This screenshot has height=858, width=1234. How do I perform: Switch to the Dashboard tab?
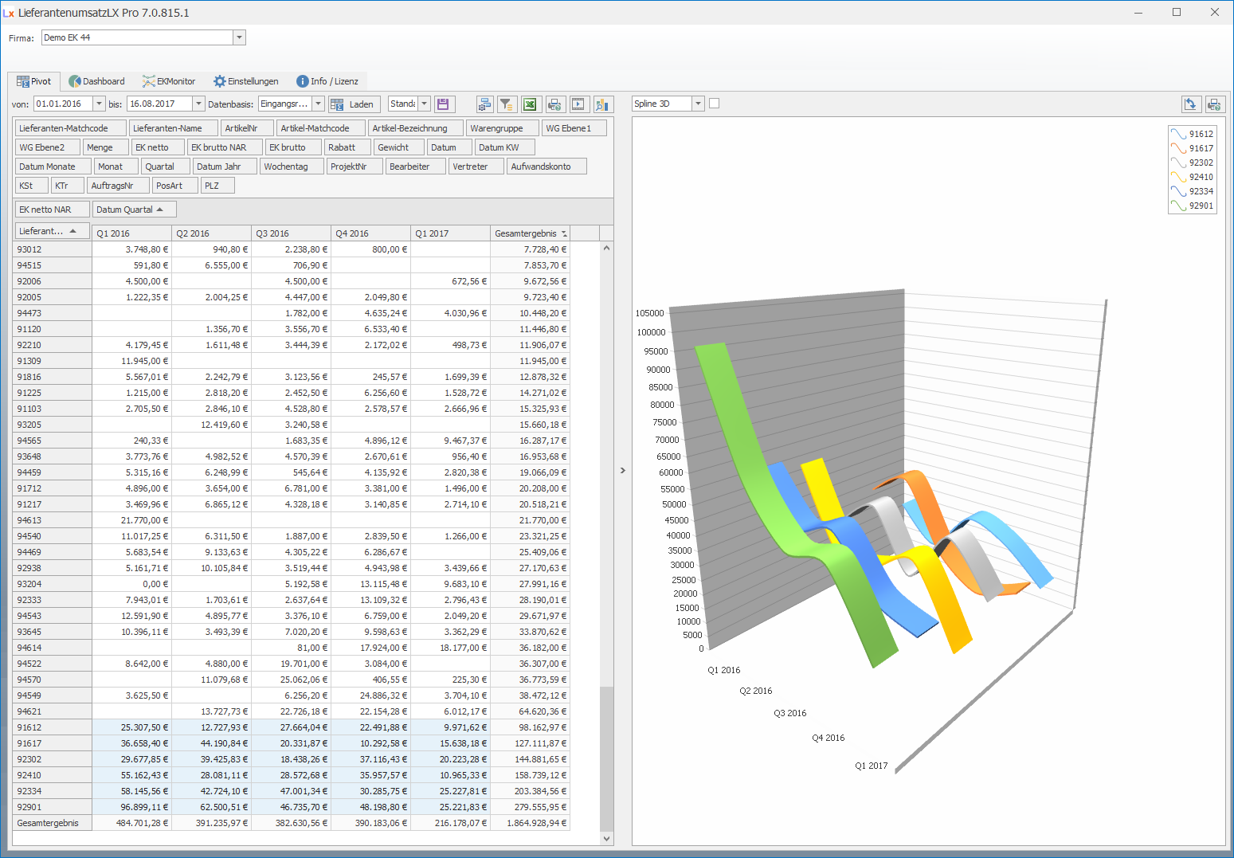(x=97, y=81)
